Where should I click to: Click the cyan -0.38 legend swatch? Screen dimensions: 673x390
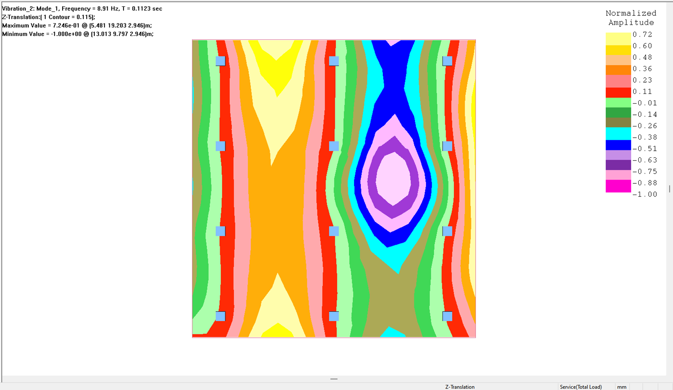(x=618, y=134)
